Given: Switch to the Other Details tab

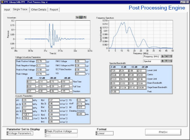Looking at the screenshot, I should coord(39,10).
